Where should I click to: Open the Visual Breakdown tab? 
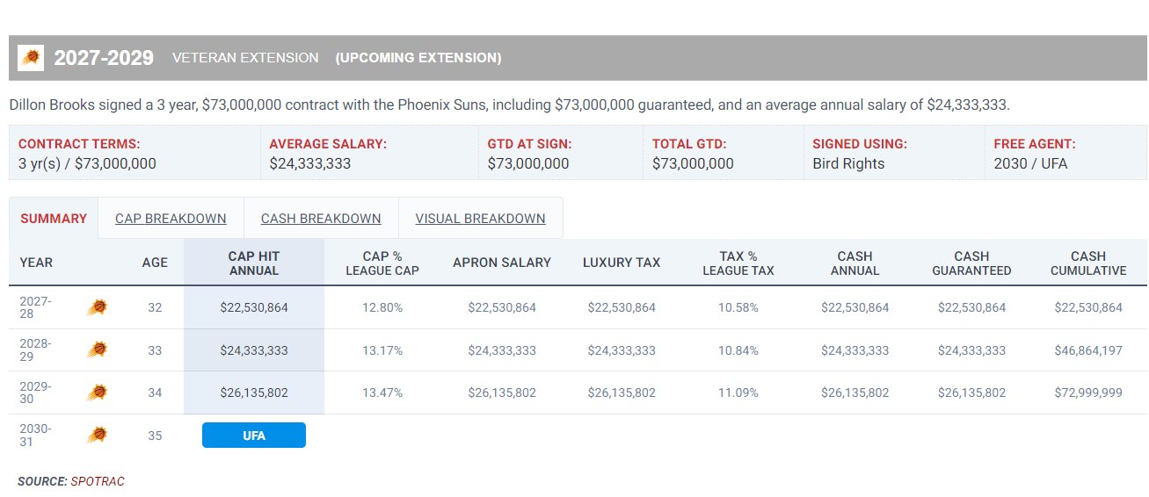(x=480, y=219)
